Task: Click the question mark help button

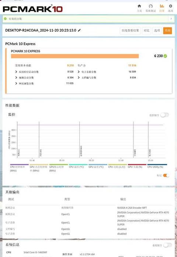Action: [x=171, y=19]
